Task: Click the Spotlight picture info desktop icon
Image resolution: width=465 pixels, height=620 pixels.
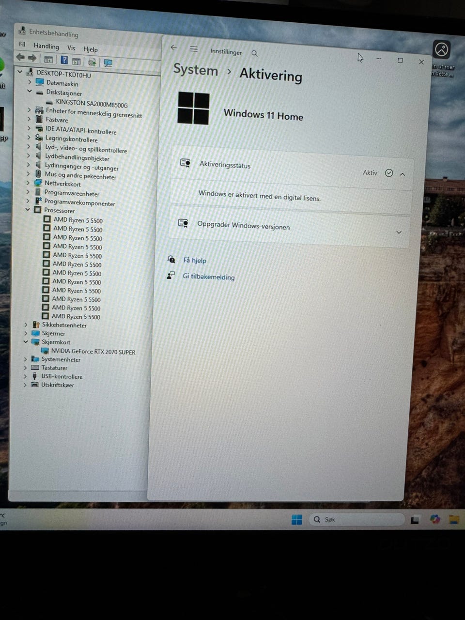Action: [x=441, y=50]
